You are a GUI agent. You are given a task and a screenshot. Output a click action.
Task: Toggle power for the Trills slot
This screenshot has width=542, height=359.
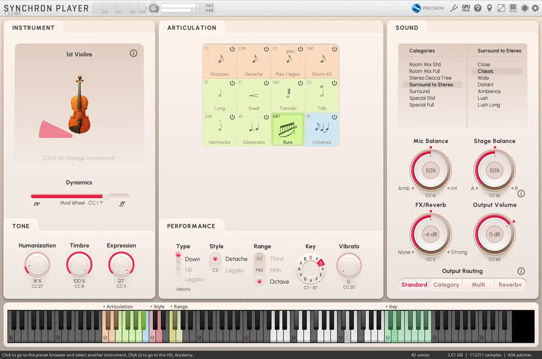coord(334,83)
